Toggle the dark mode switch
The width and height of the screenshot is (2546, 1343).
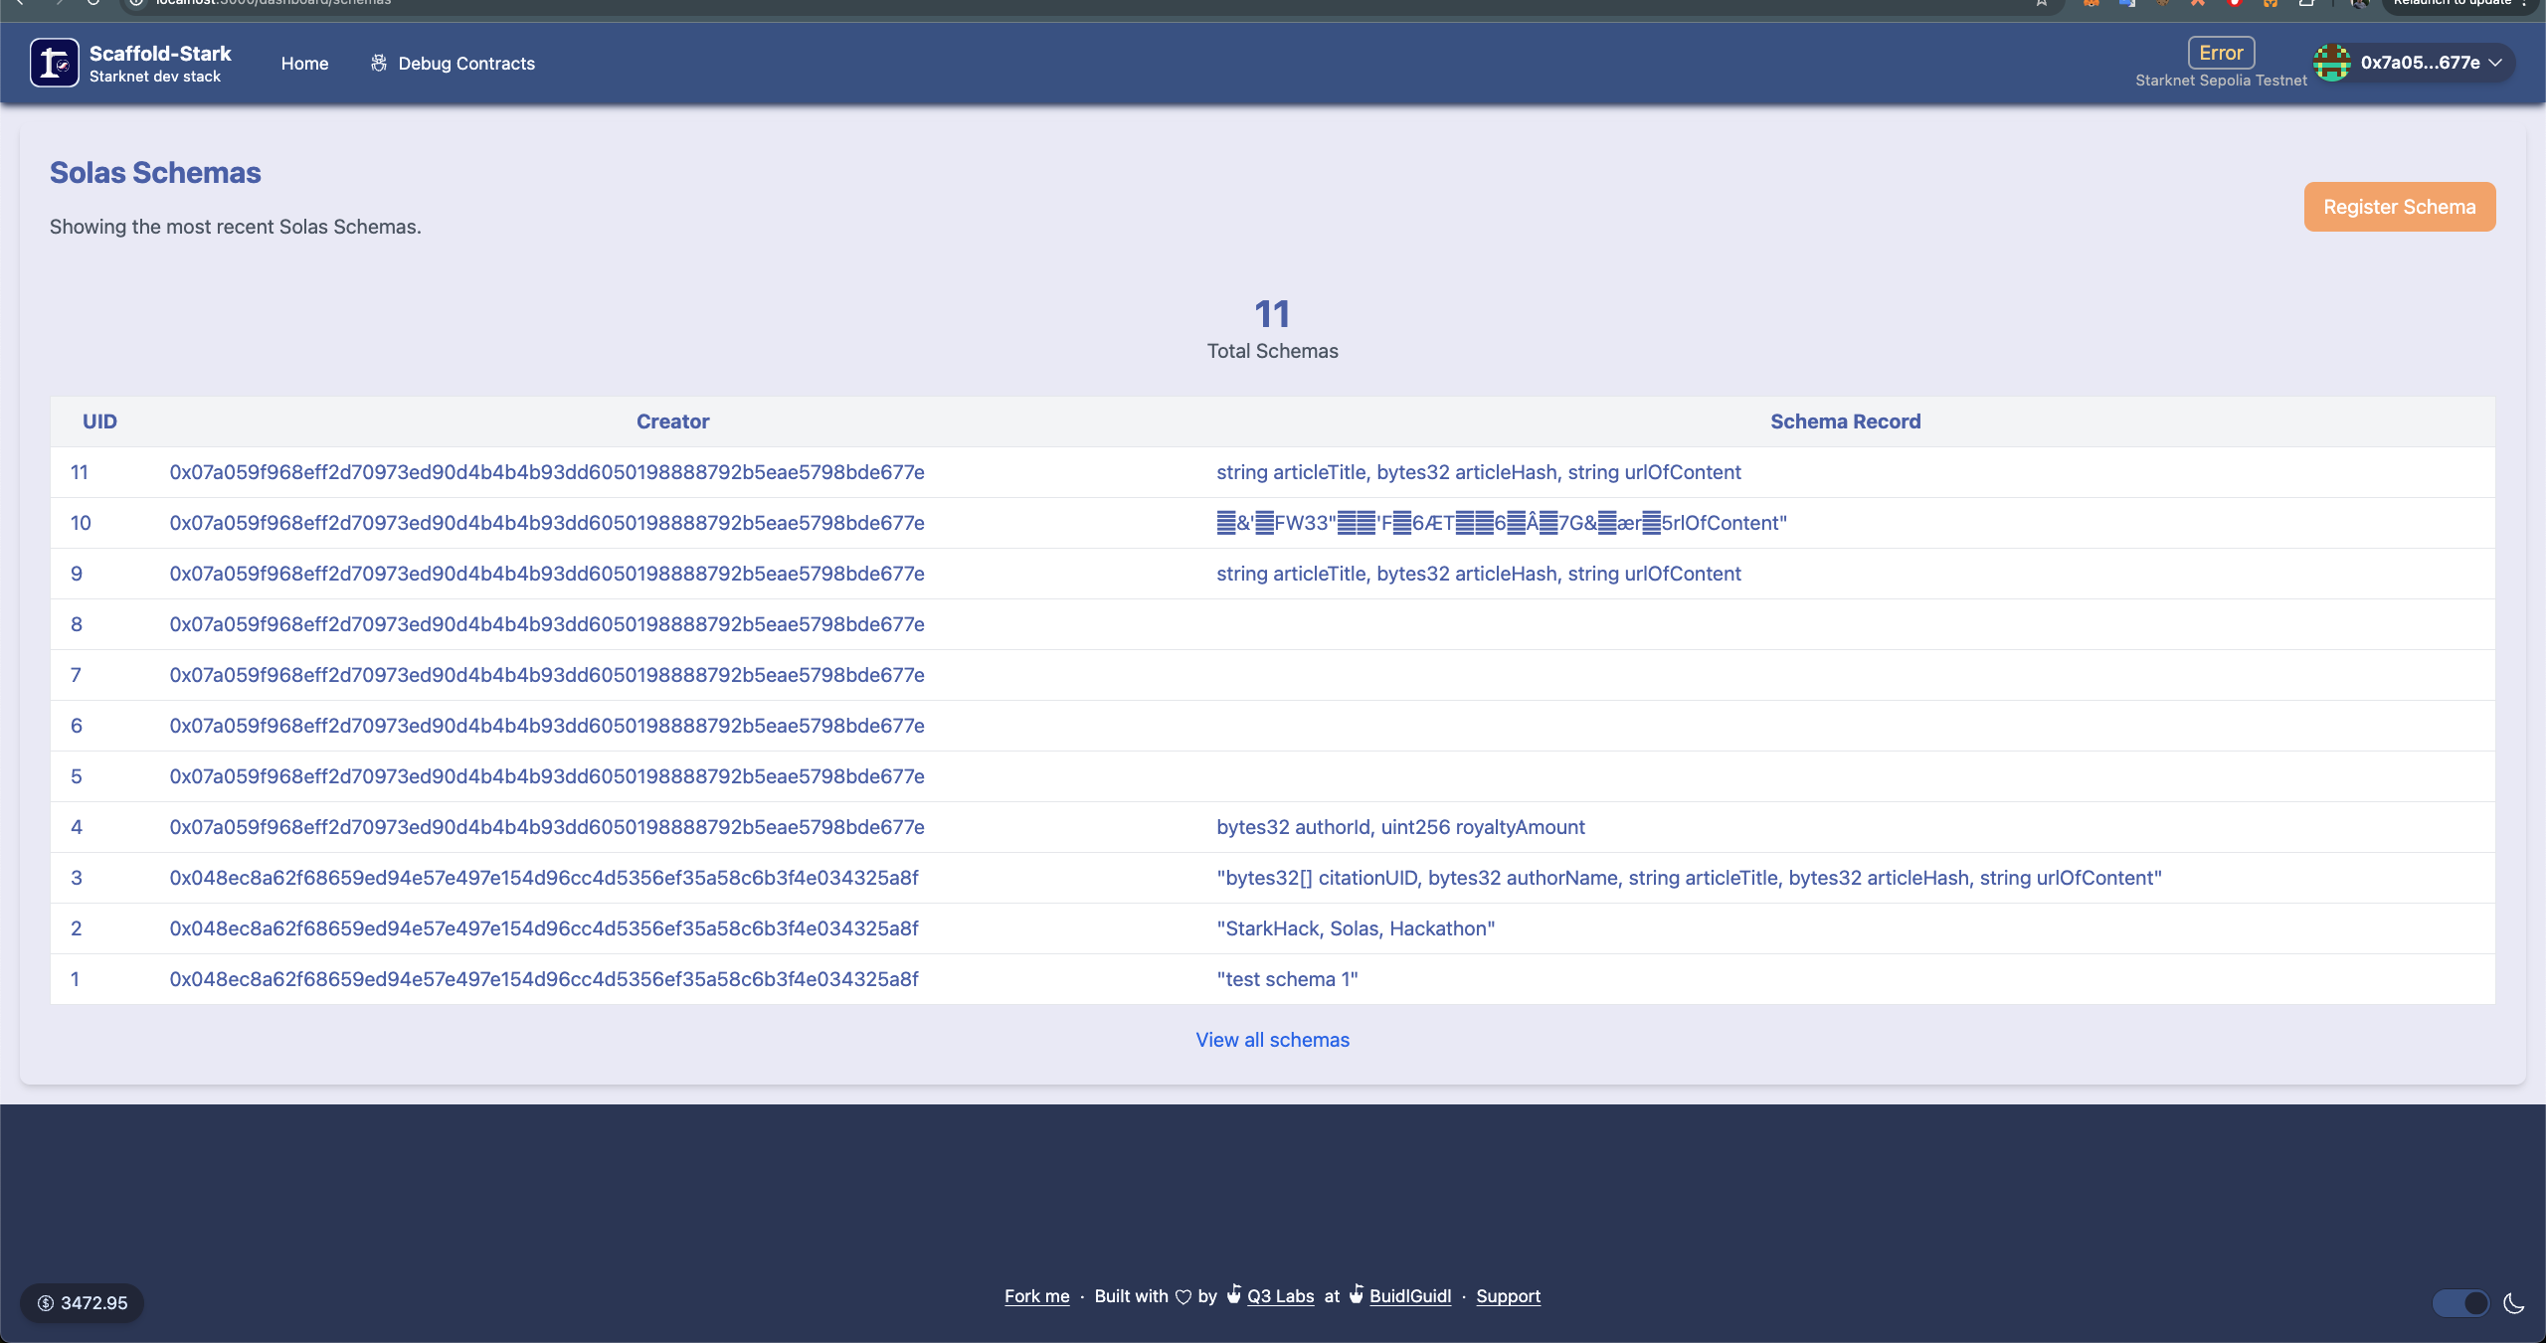[2460, 1303]
